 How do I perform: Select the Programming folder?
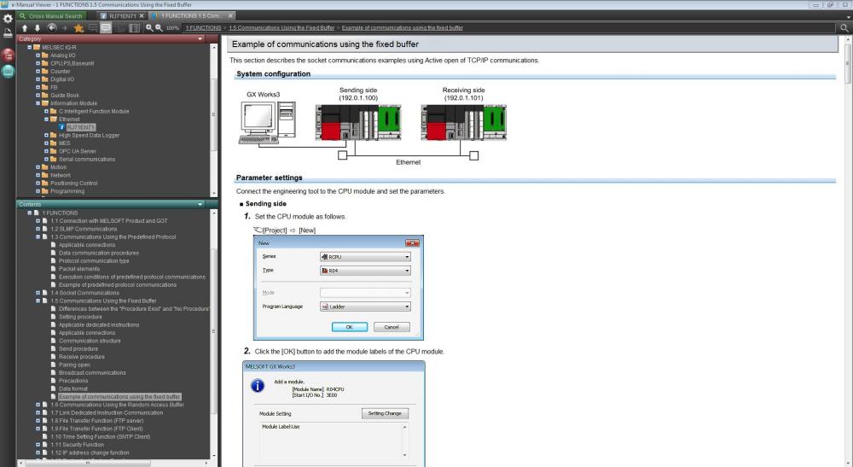[x=67, y=191]
